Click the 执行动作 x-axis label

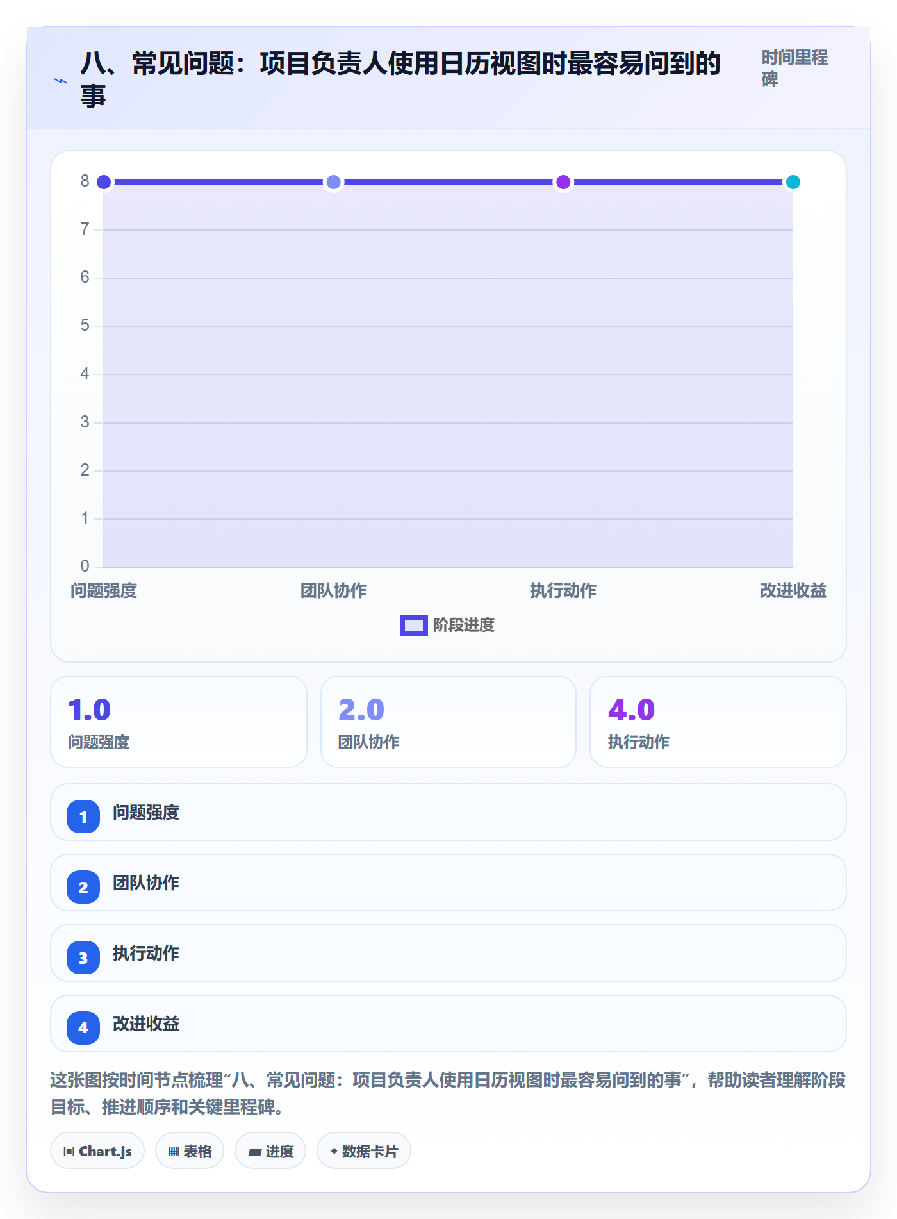563,590
